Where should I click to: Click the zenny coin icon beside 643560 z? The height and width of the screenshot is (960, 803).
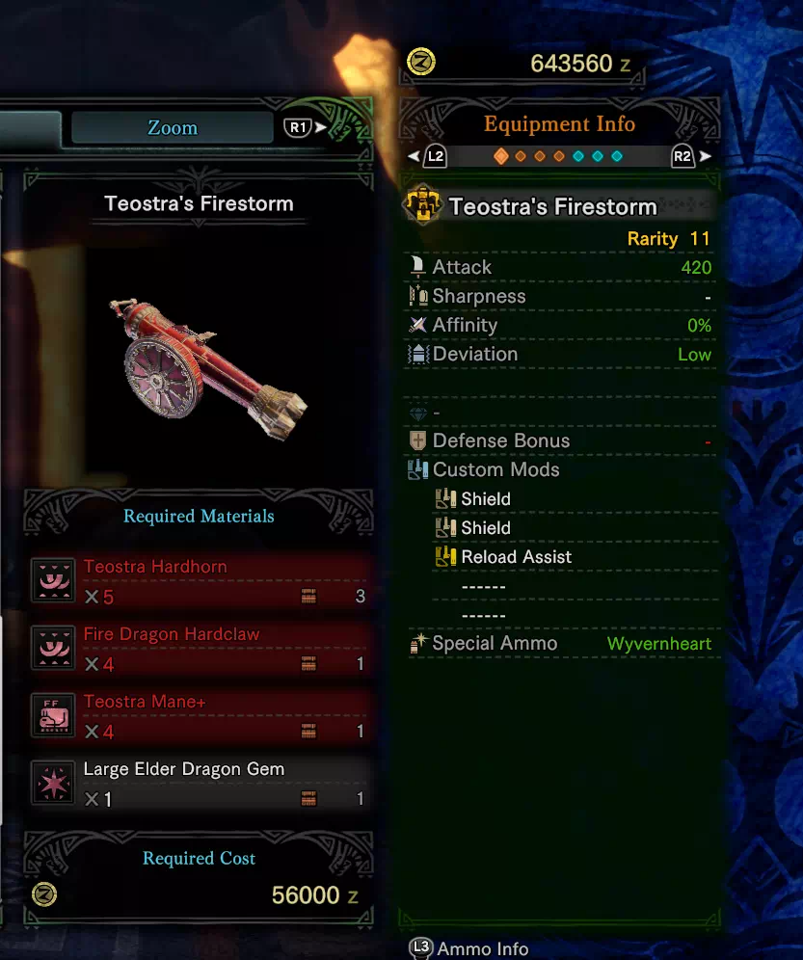point(421,62)
